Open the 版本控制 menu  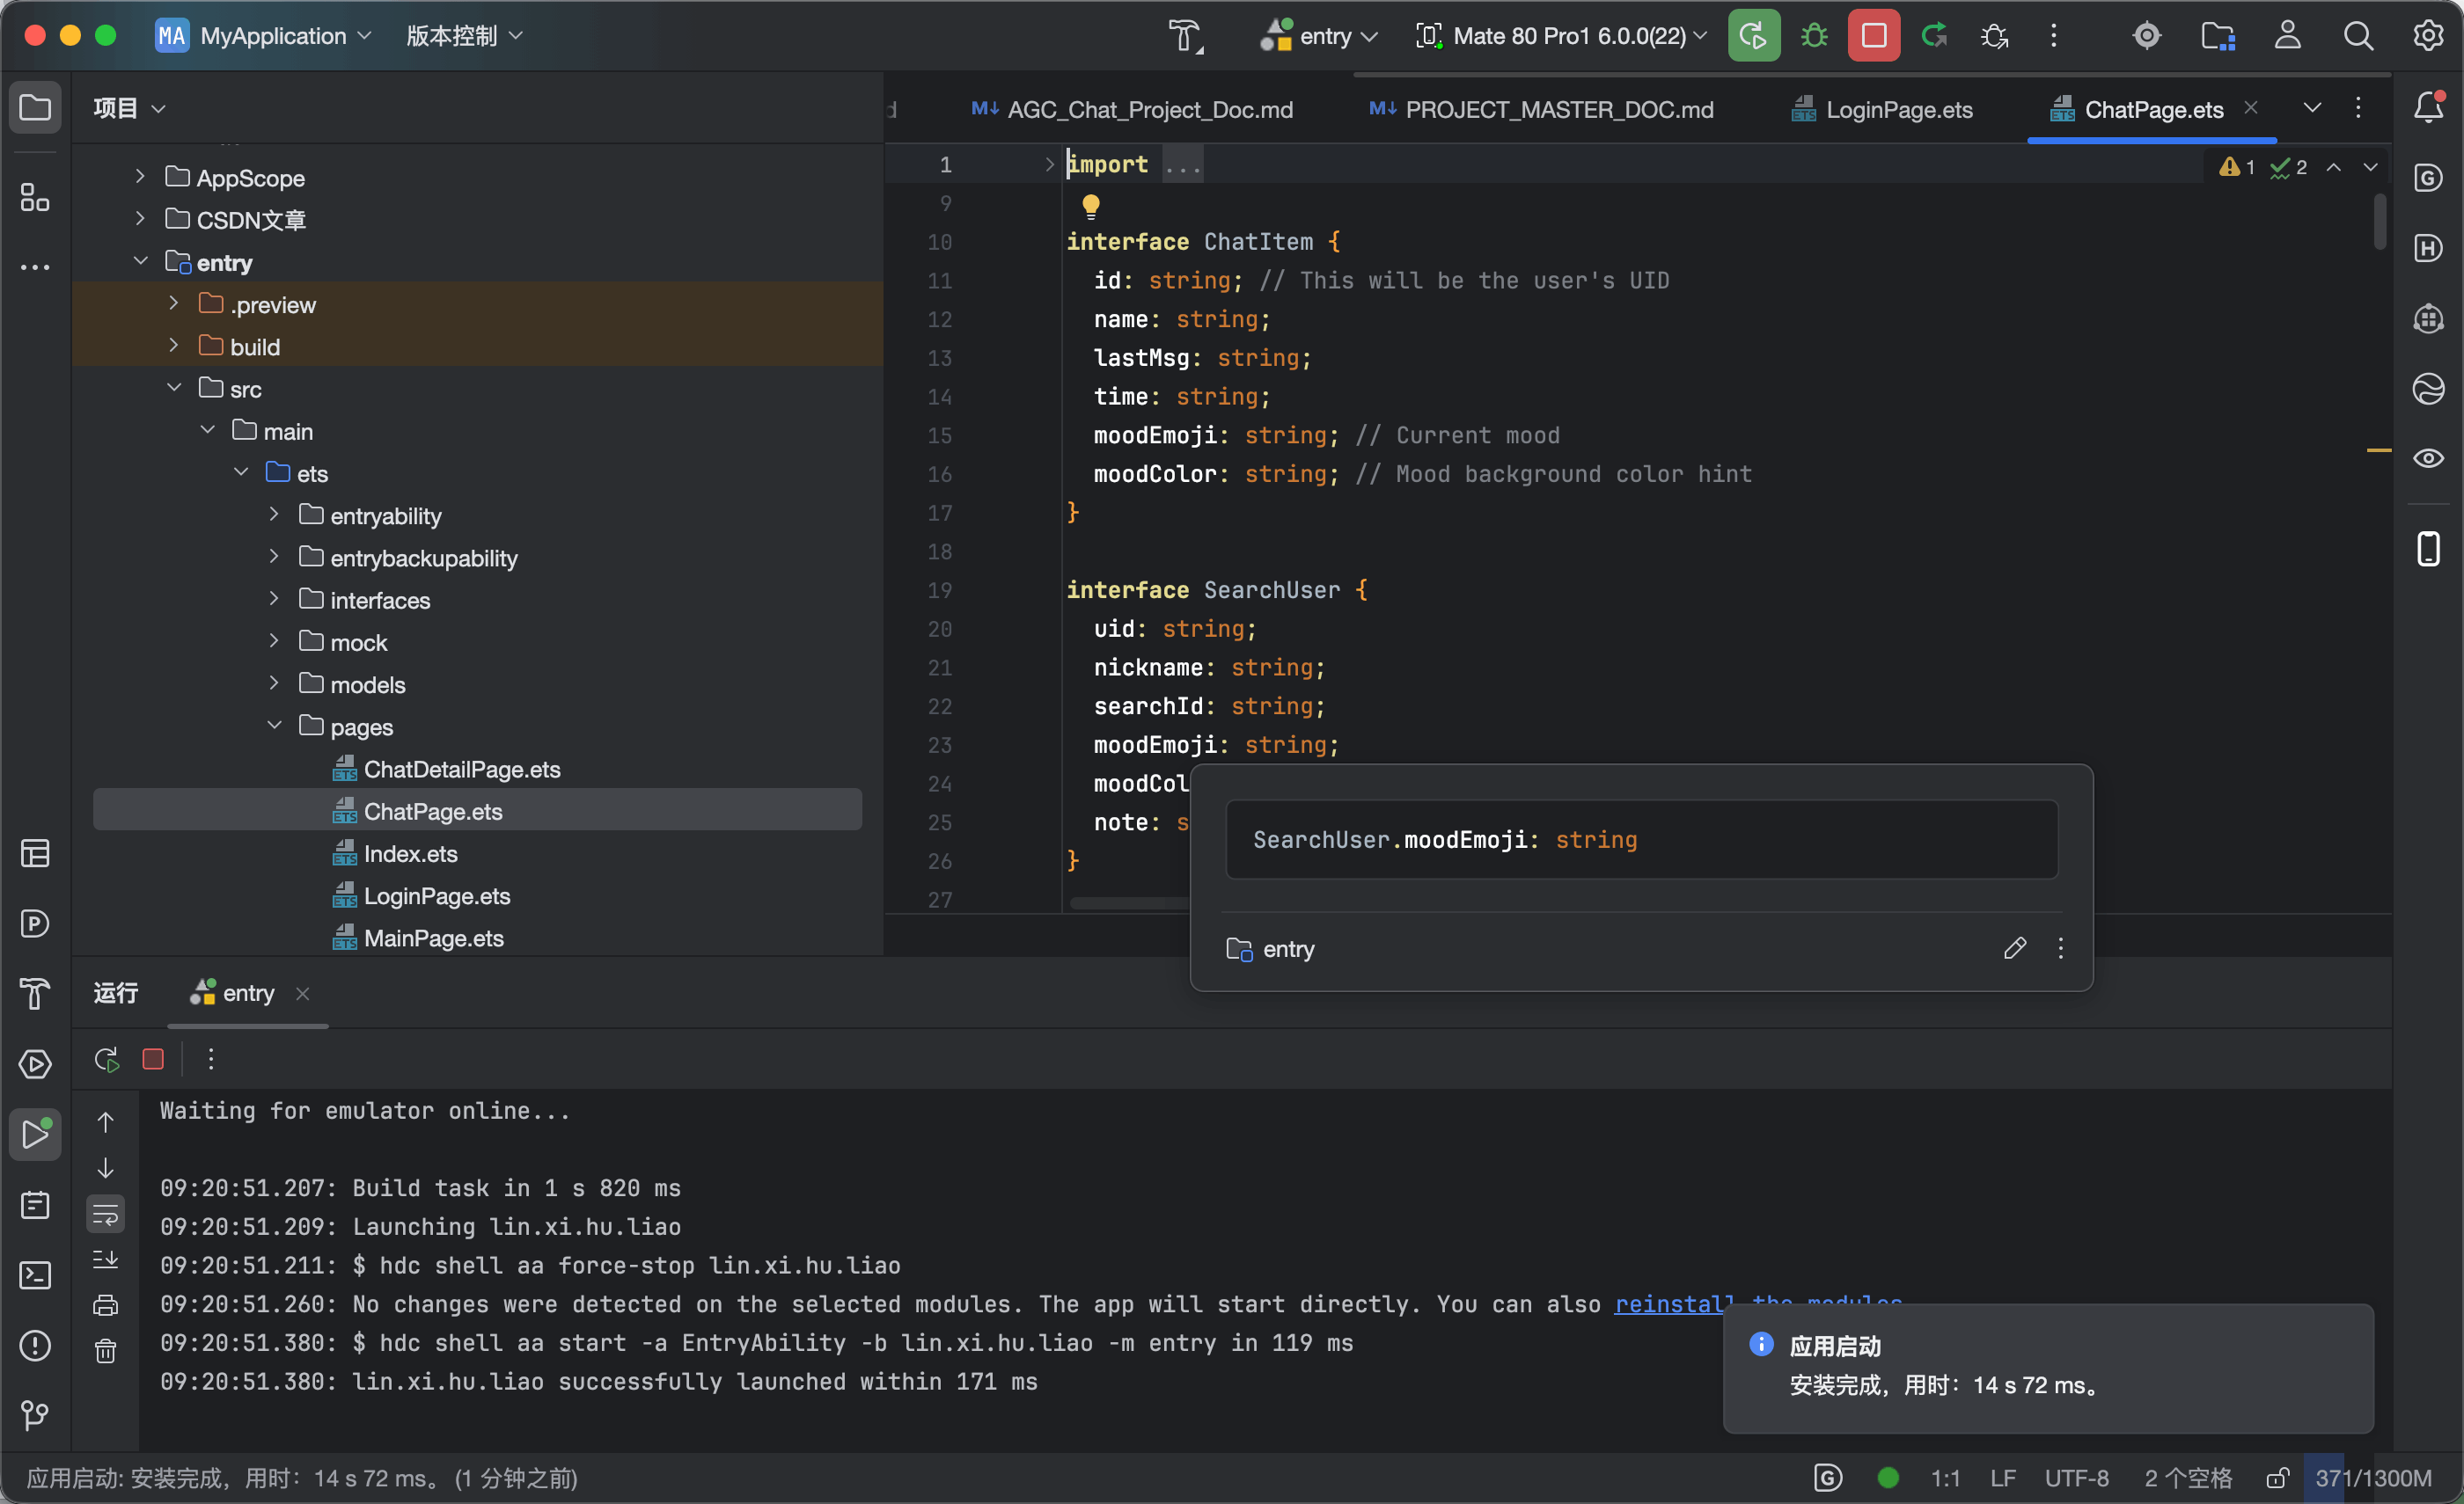[x=464, y=36]
